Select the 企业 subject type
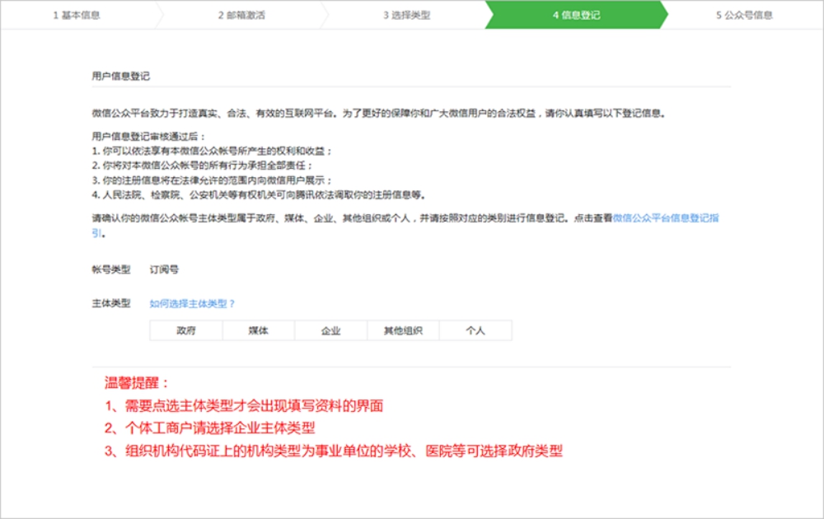This screenshot has width=824, height=519. click(330, 330)
